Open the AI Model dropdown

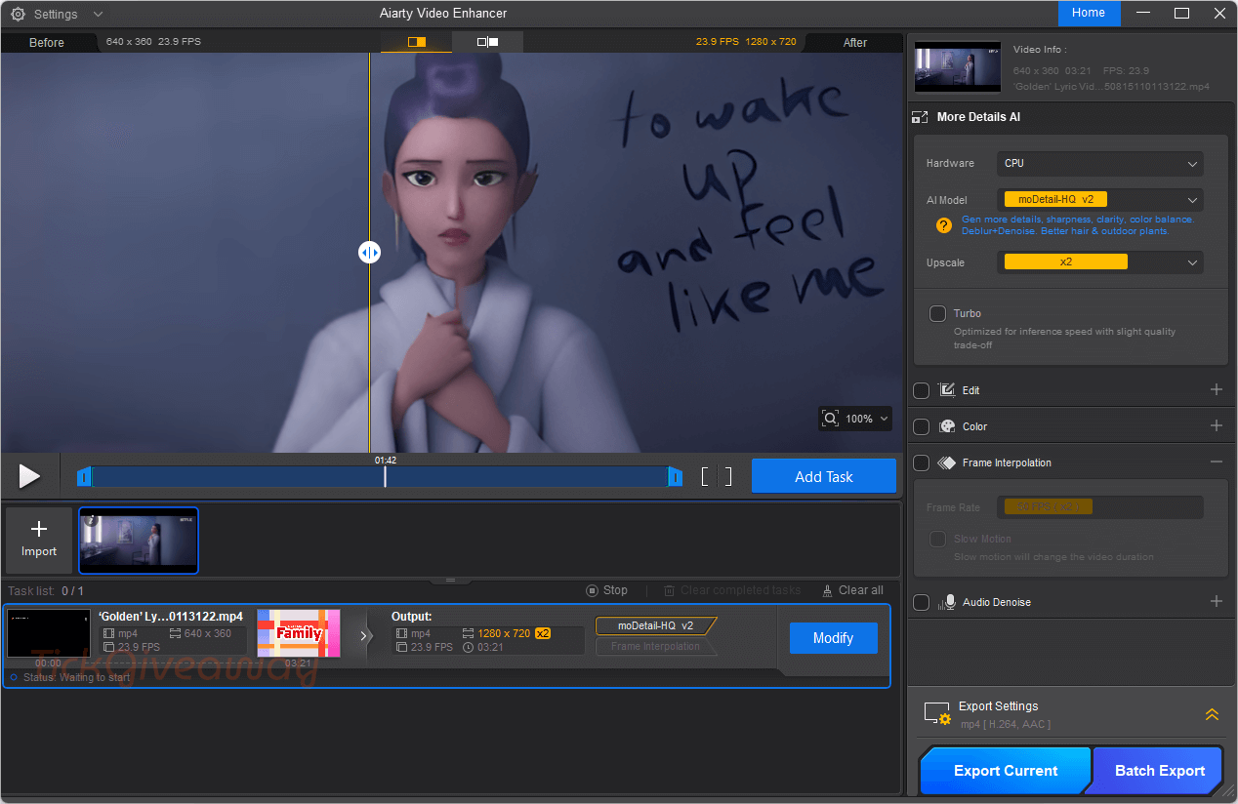[1099, 199]
